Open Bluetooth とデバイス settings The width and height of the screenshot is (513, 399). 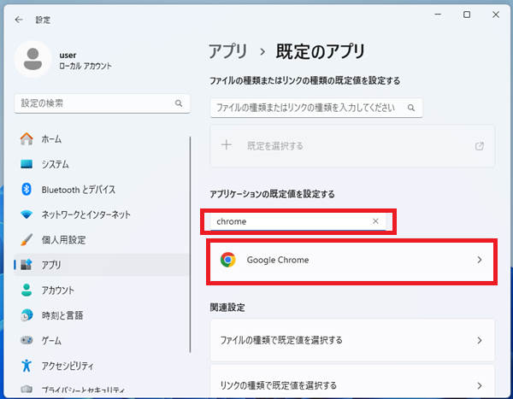[x=102, y=189]
